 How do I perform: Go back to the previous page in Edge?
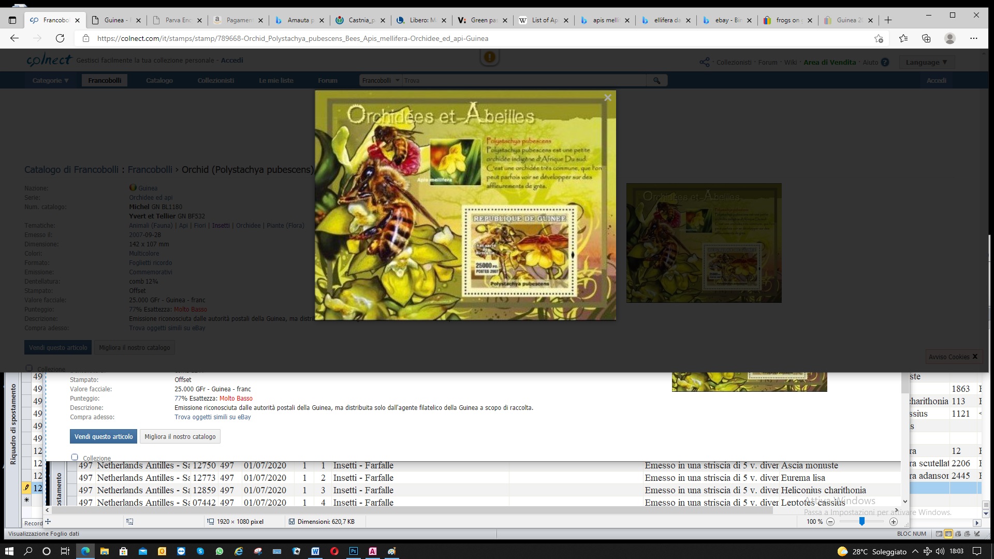14,38
